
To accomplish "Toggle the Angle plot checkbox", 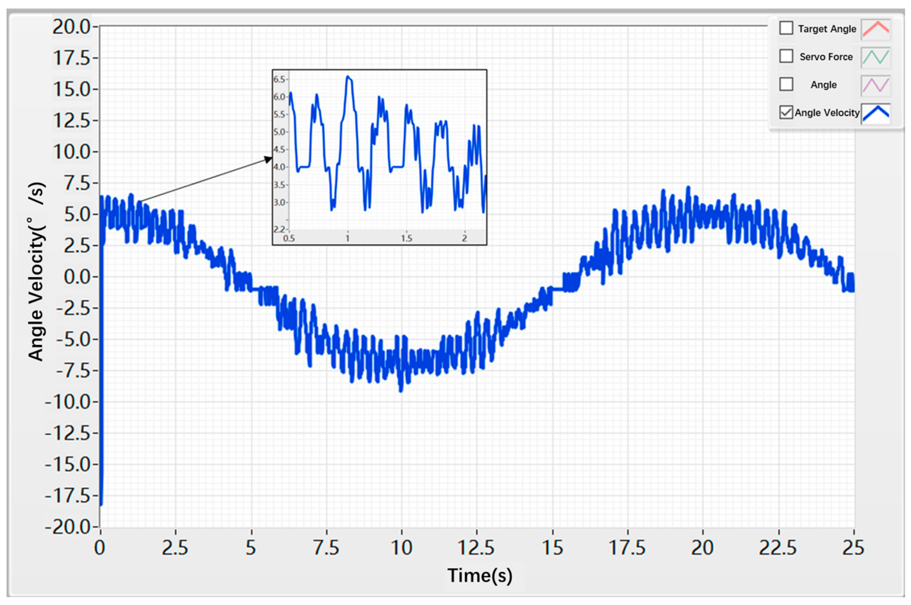I will [786, 84].
